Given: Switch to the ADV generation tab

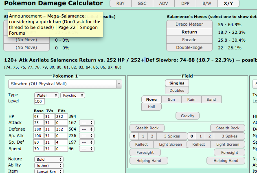Looking at the screenshot, I should click(164, 3).
